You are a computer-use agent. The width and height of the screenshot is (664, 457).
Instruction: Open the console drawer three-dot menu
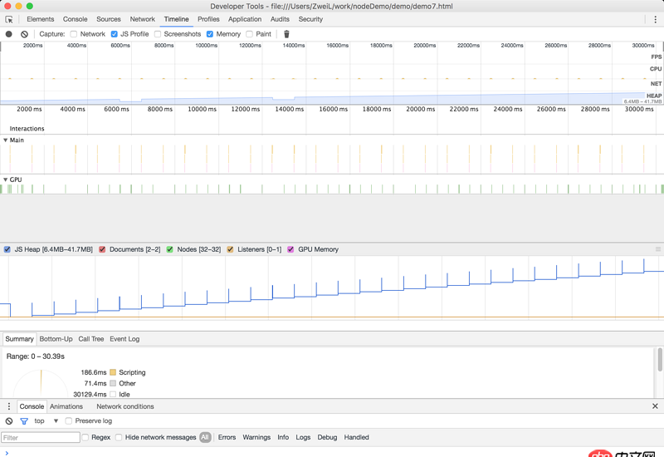9,406
